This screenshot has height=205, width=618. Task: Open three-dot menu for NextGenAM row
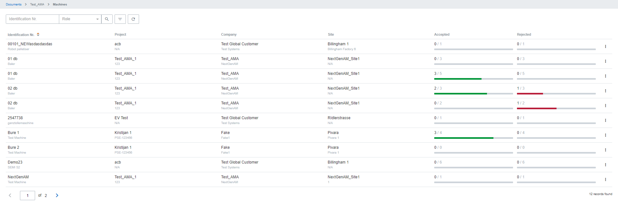click(x=605, y=180)
